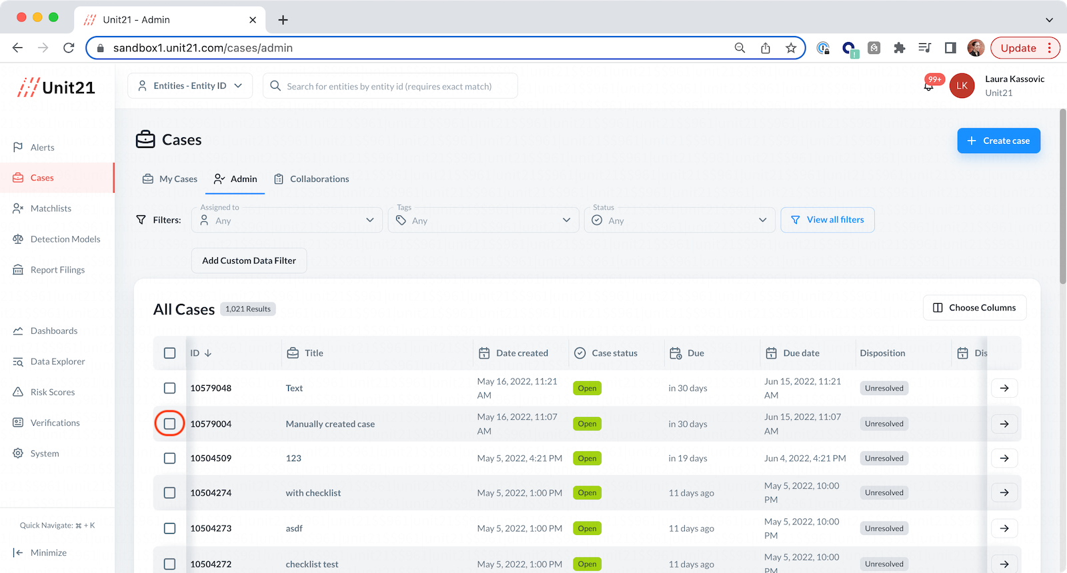
Task: Open the Chrome tab list chevron
Action: click(x=1049, y=20)
